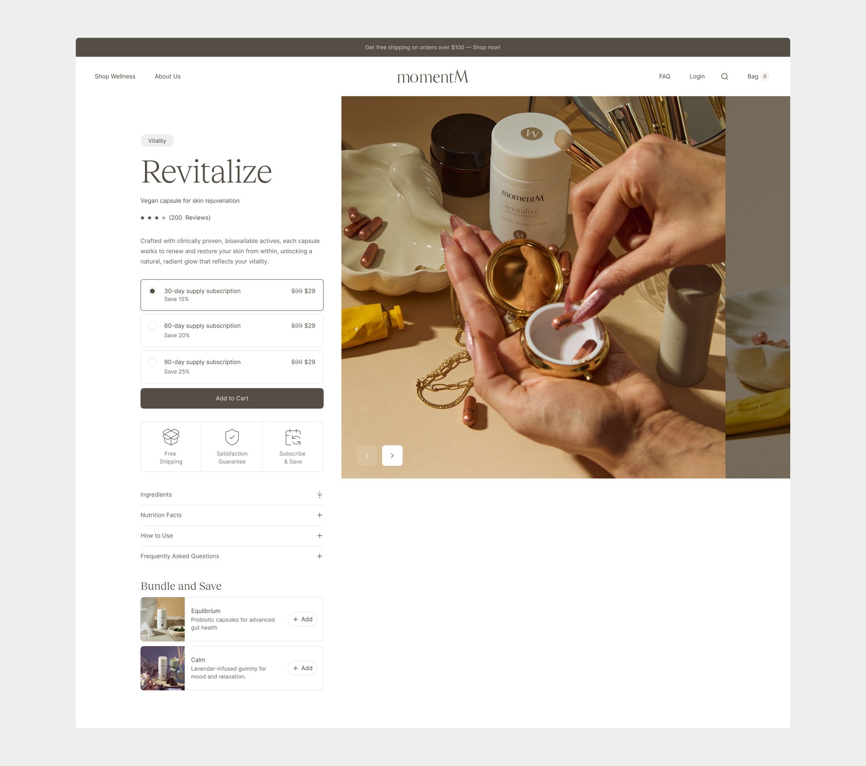Open search with magnifying glass icon
This screenshot has height=766, width=866.
pos(724,77)
